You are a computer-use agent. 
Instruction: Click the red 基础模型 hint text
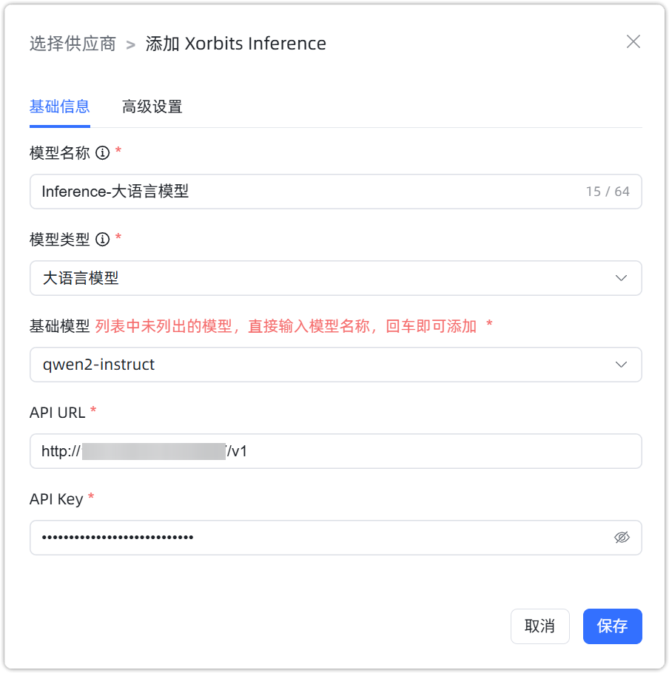[x=286, y=326]
